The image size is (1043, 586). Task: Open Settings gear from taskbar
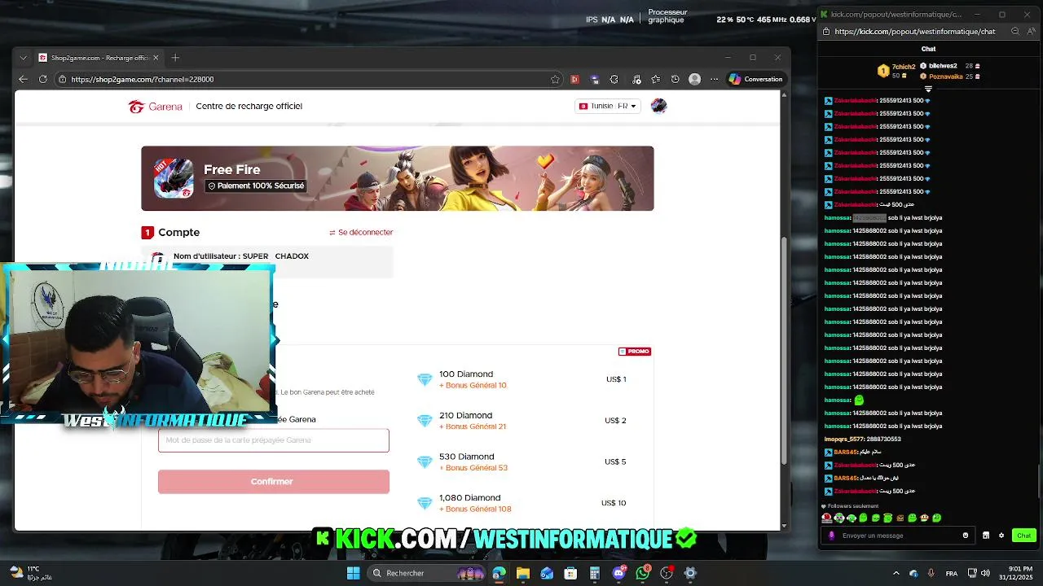[x=690, y=573]
